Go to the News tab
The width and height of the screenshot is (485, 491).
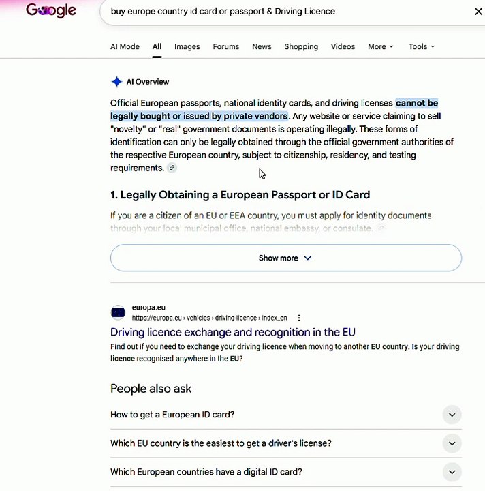pyautogui.click(x=262, y=46)
